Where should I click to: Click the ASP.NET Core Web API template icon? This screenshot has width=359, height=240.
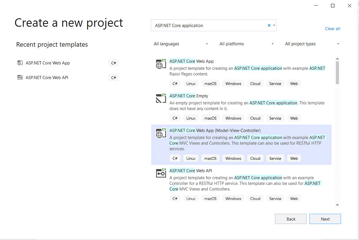161,173
